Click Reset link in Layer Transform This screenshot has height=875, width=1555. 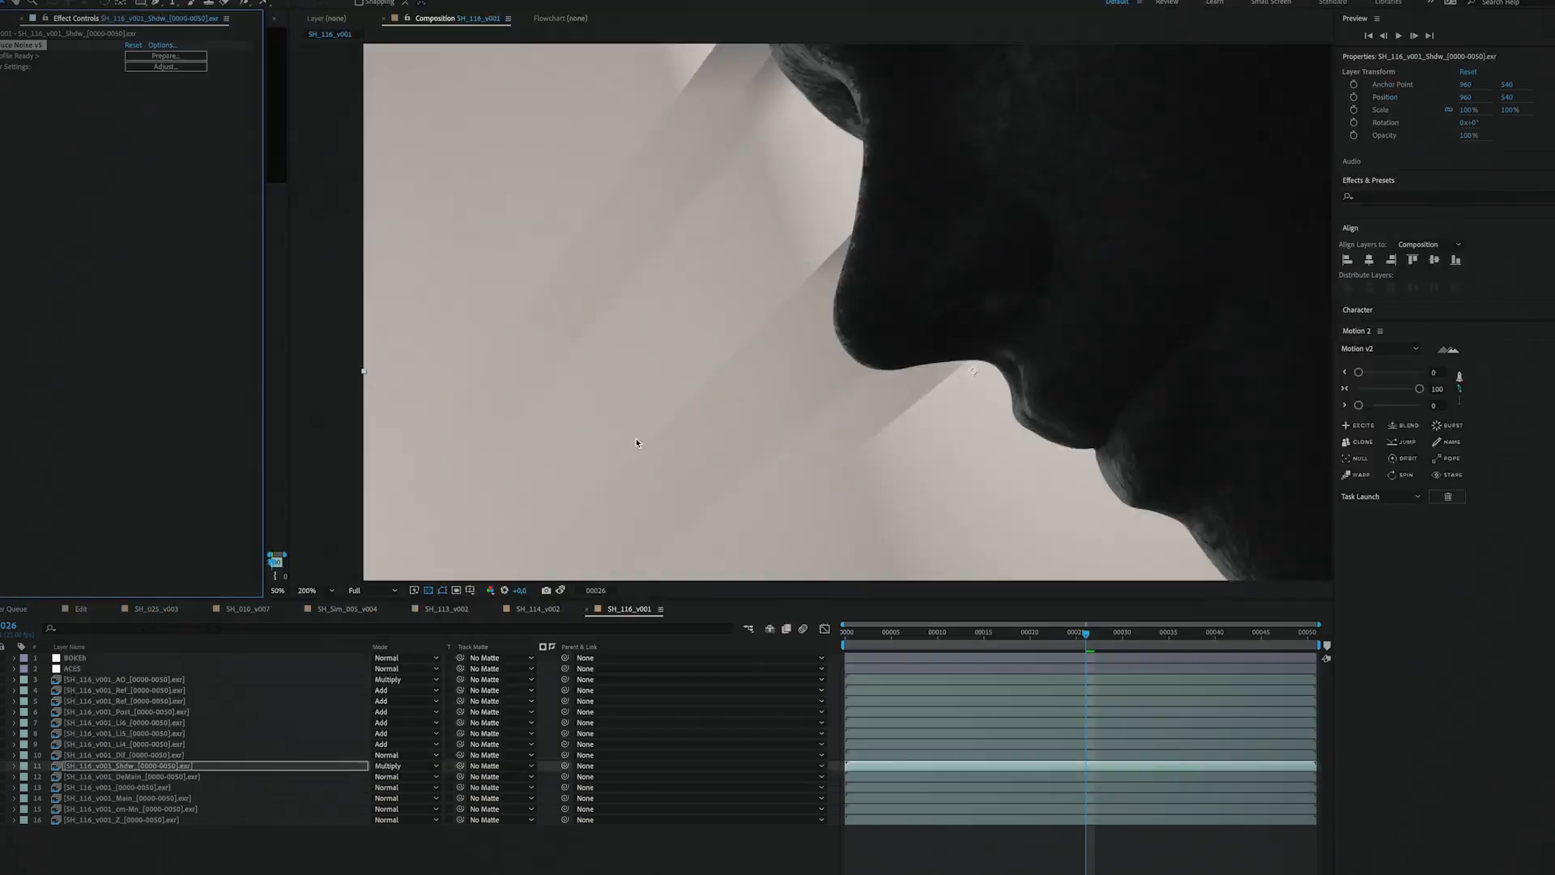tap(1468, 72)
